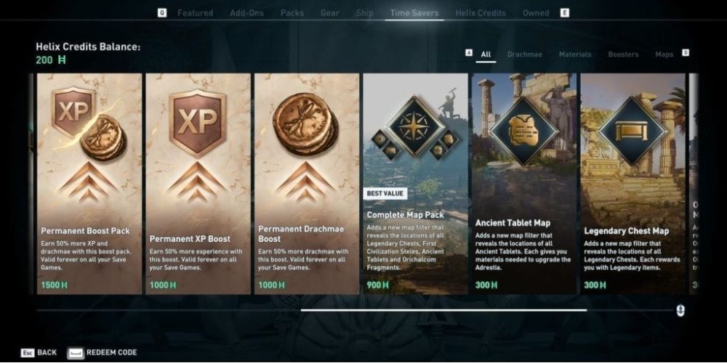Click the REDEEM CODE button
The height and width of the screenshot is (363, 727).
click(103, 353)
